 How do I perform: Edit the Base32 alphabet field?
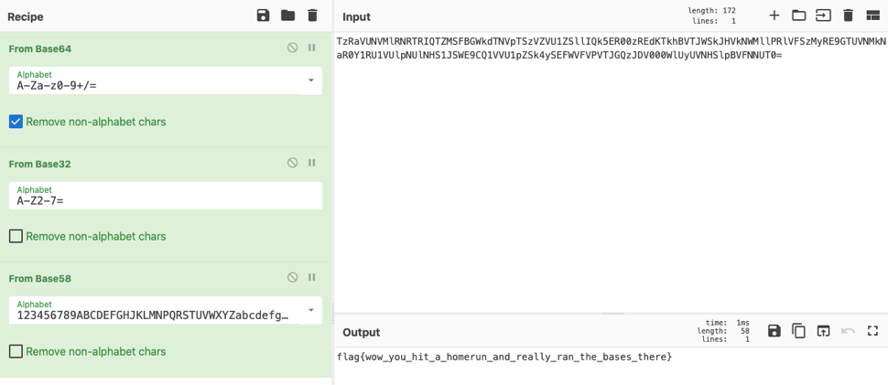166,196
